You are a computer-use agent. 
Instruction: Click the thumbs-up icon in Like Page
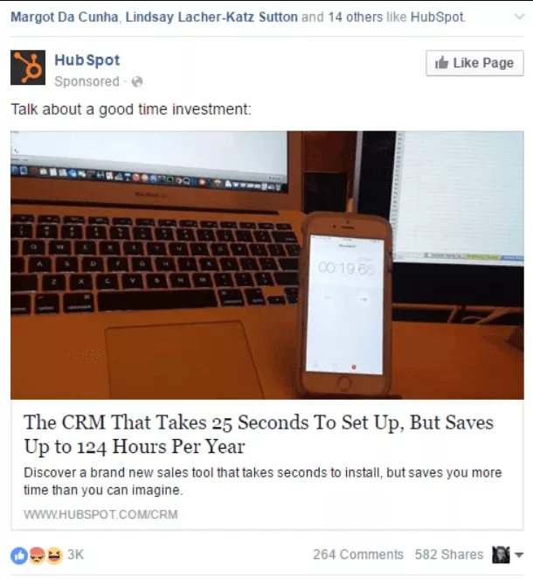(441, 63)
